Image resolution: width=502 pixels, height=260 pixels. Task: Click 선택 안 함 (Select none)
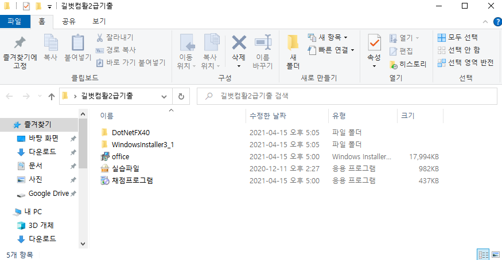[x=459, y=50]
